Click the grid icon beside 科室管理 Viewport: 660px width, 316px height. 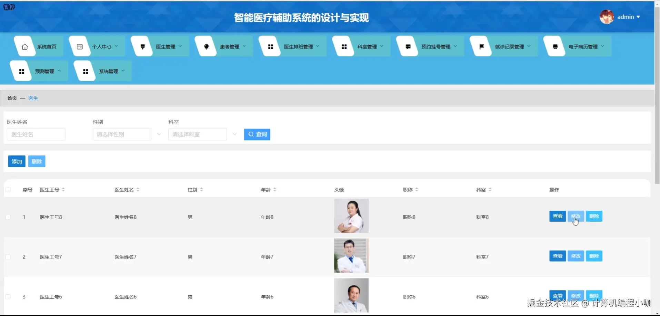[344, 47]
